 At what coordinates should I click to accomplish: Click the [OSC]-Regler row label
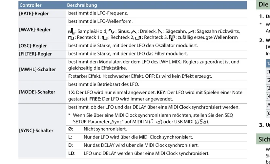coord(33,46)
